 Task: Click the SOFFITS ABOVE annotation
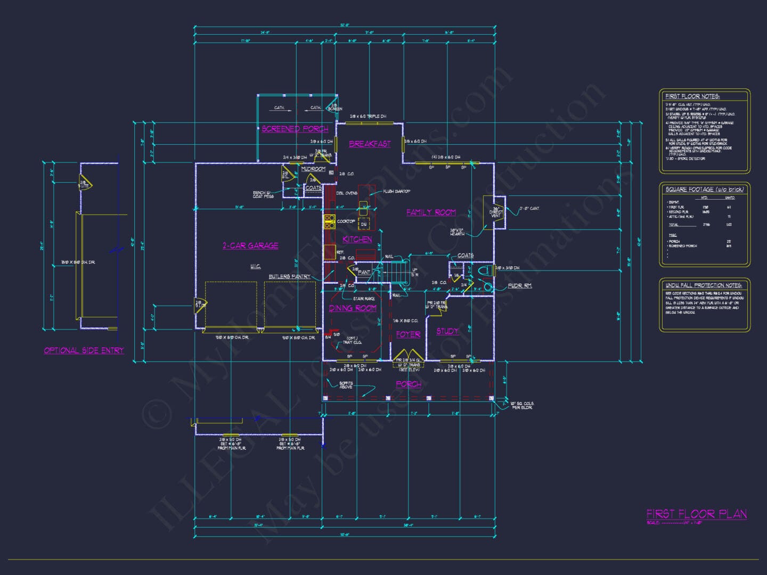(x=346, y=385)
